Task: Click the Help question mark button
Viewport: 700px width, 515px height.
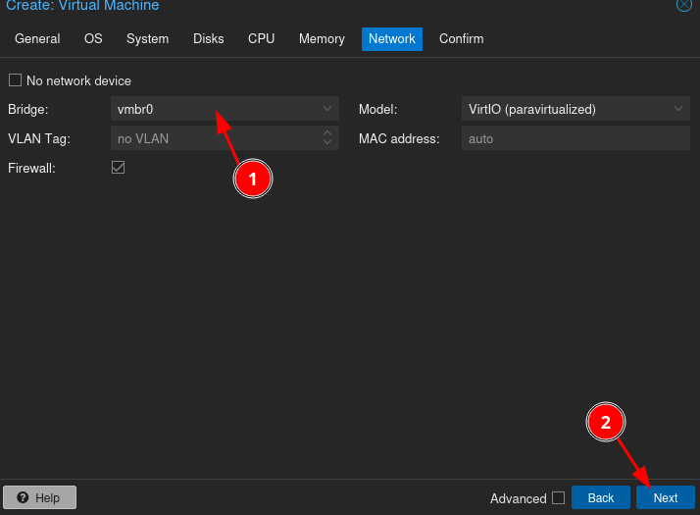Action: pyautogui.click(x=39, y=498)
